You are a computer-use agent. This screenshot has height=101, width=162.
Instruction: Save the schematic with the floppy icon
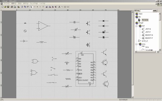pos(8,7)
